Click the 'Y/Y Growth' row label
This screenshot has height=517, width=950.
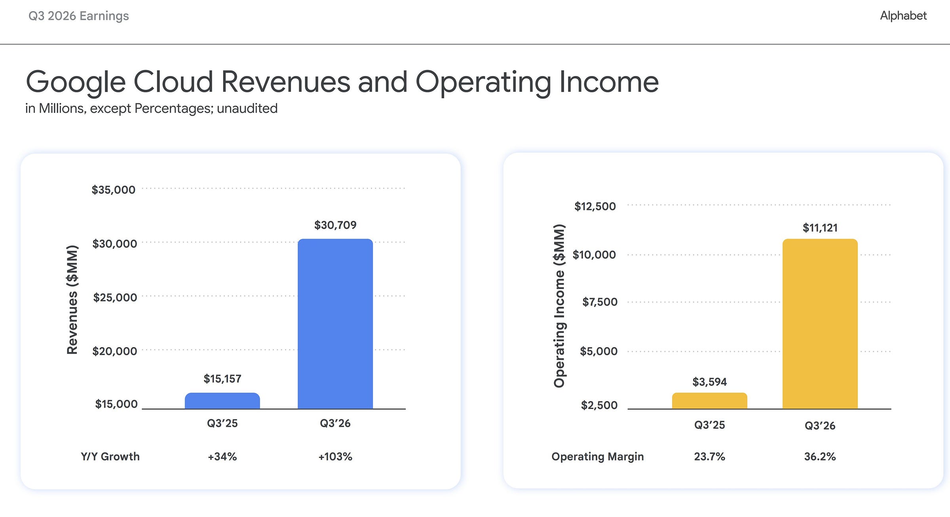coord(110,456)
